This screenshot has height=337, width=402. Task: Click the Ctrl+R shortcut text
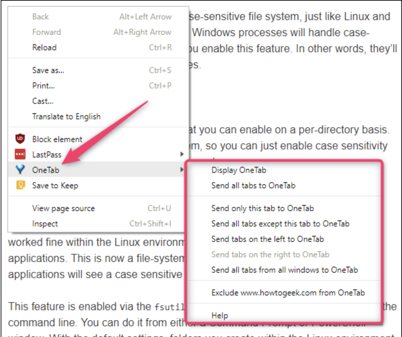160,47
